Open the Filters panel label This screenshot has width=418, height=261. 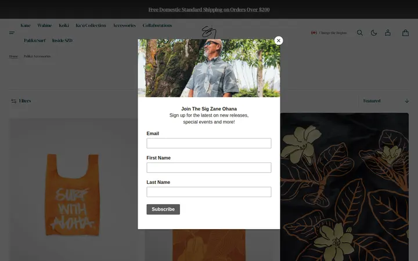[25, 101]
